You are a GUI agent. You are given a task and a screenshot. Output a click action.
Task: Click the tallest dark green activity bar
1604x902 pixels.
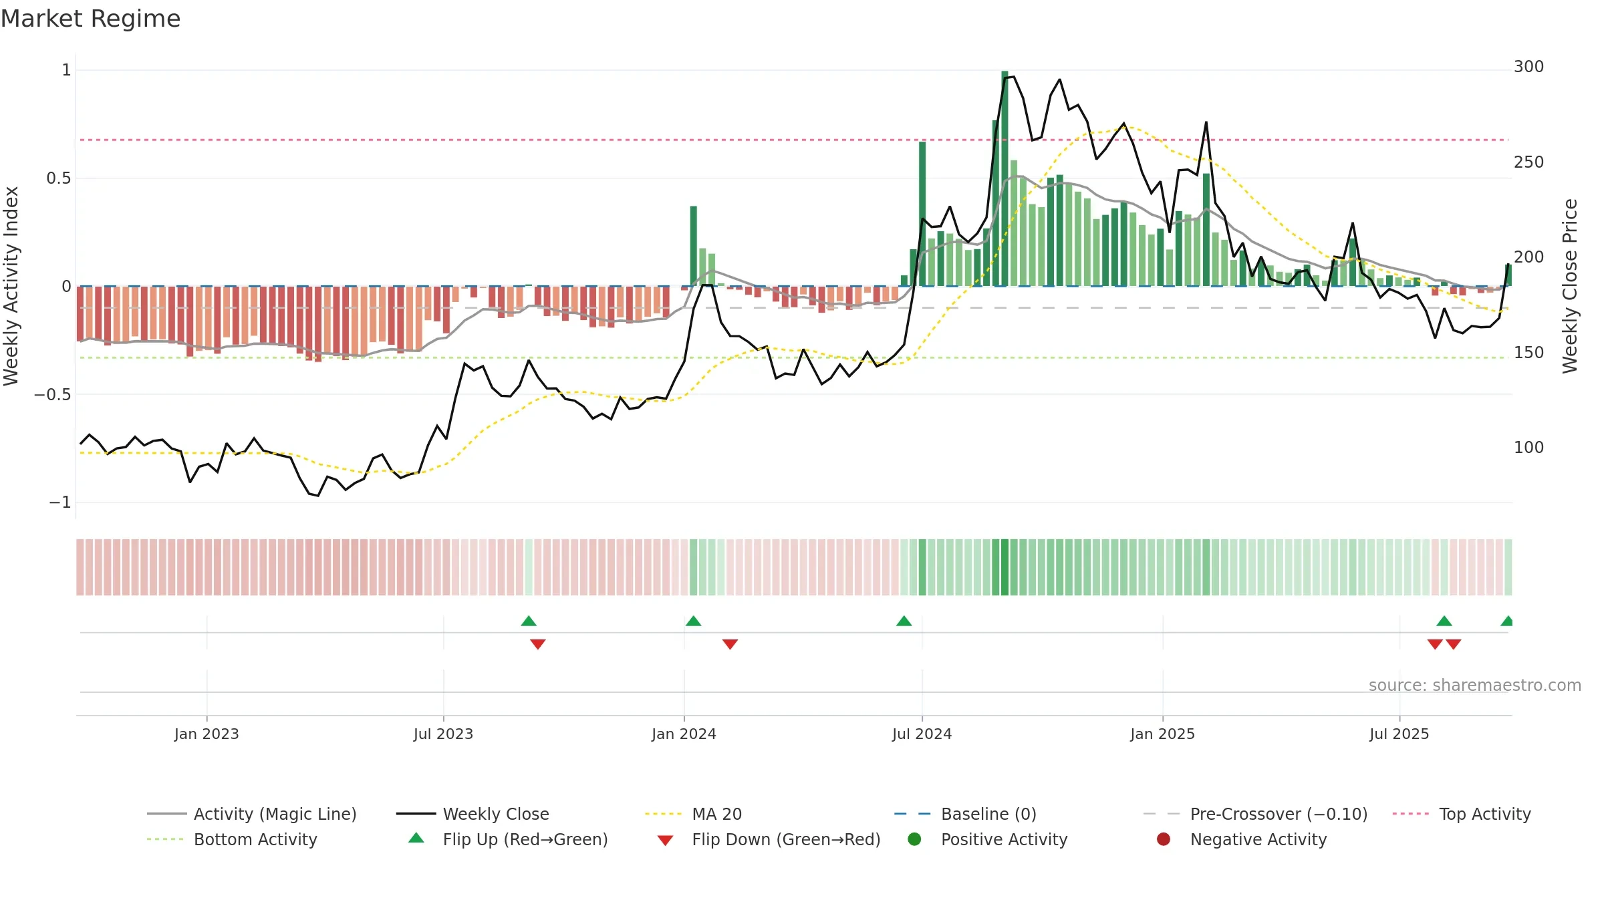1005,178
